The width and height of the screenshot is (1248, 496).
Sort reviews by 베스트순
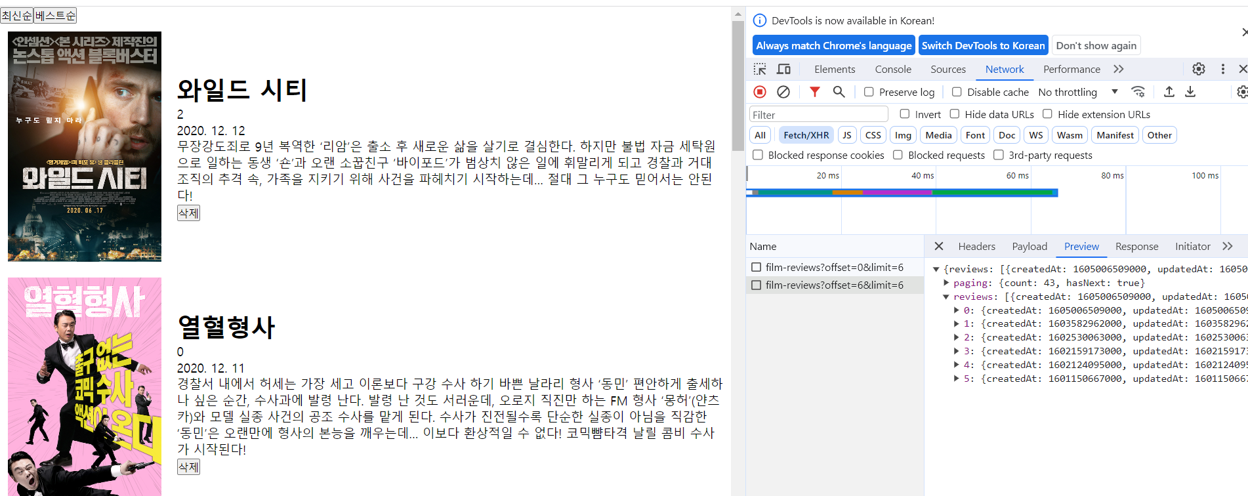point(55,15)
